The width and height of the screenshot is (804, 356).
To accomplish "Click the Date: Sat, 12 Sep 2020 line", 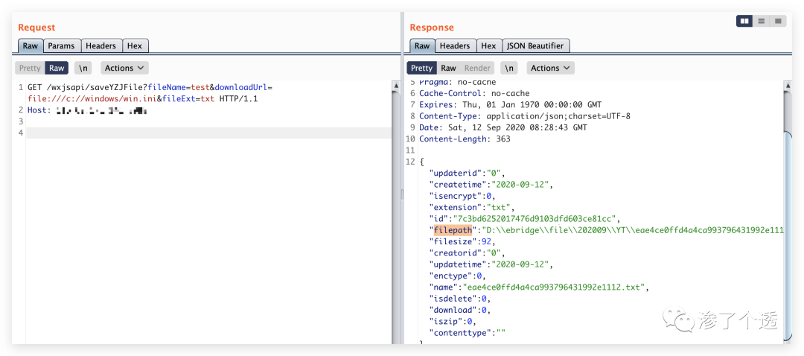I will click(x=503, y=128).
